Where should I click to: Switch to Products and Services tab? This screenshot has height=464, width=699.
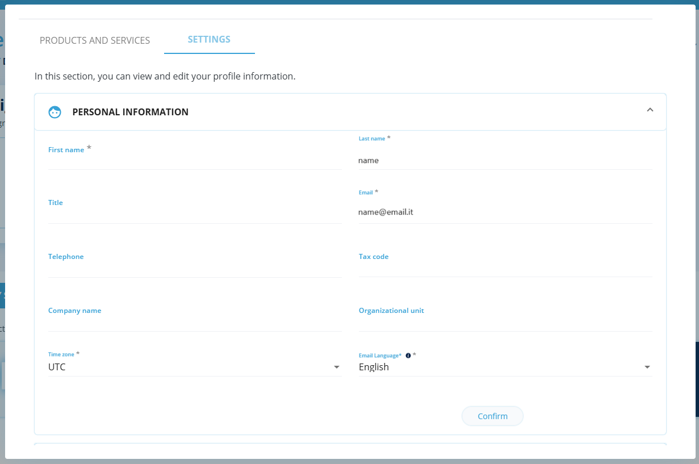(95, 40)
